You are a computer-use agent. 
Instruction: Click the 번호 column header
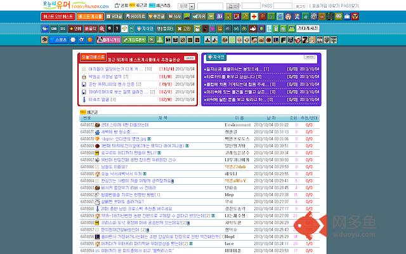pyautogui.click(x=88, y=118)
